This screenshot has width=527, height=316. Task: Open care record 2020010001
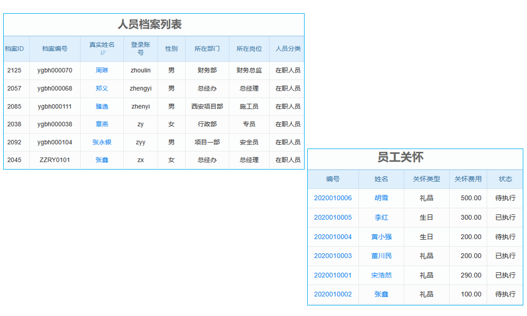332,275
